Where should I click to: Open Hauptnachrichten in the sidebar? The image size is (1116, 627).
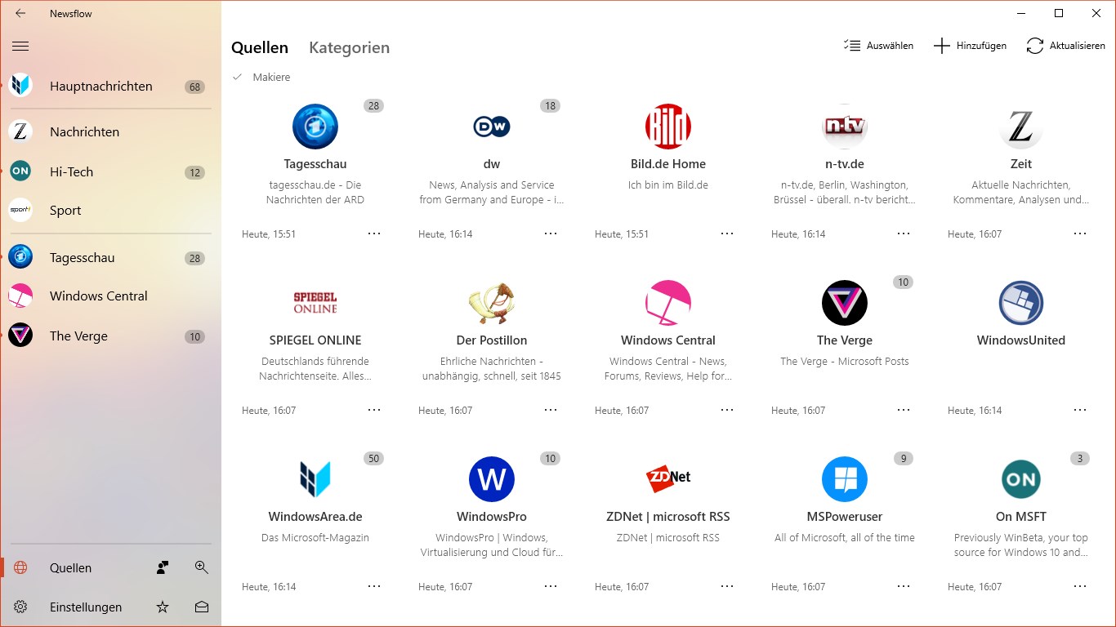pos(100,86)
